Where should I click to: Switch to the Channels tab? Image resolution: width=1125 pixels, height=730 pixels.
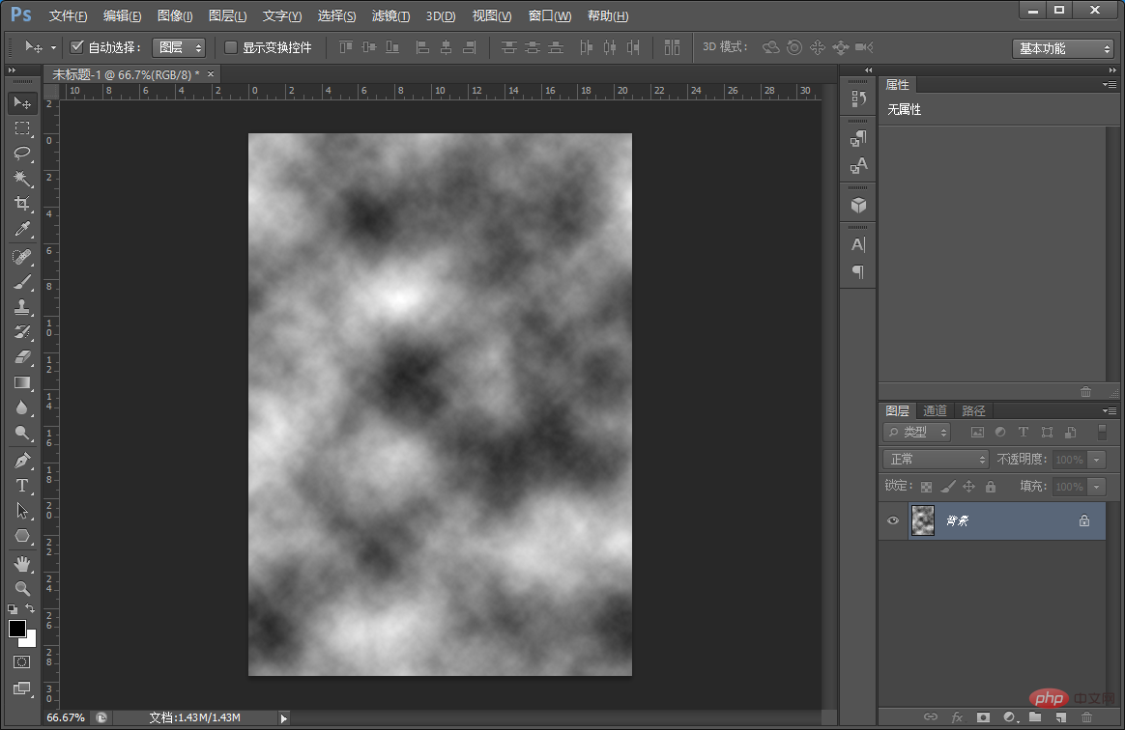coord(935,411)
